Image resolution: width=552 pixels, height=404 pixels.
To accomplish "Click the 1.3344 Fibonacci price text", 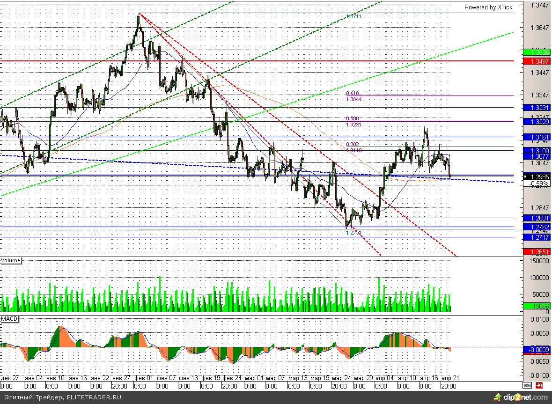I will tap(354, 100).
